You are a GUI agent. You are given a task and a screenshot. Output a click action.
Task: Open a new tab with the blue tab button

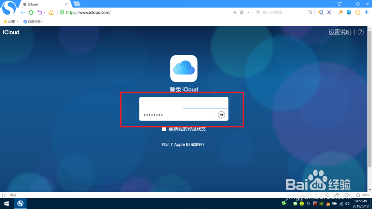(77, 4)
